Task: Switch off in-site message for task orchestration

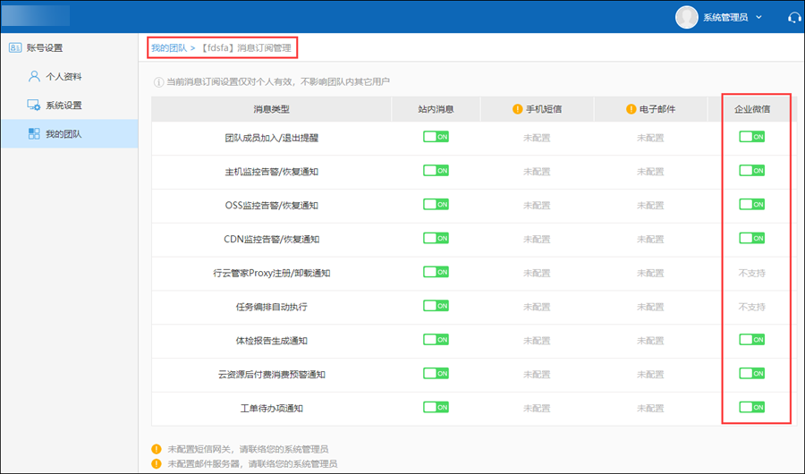Action: coord(436,306)
